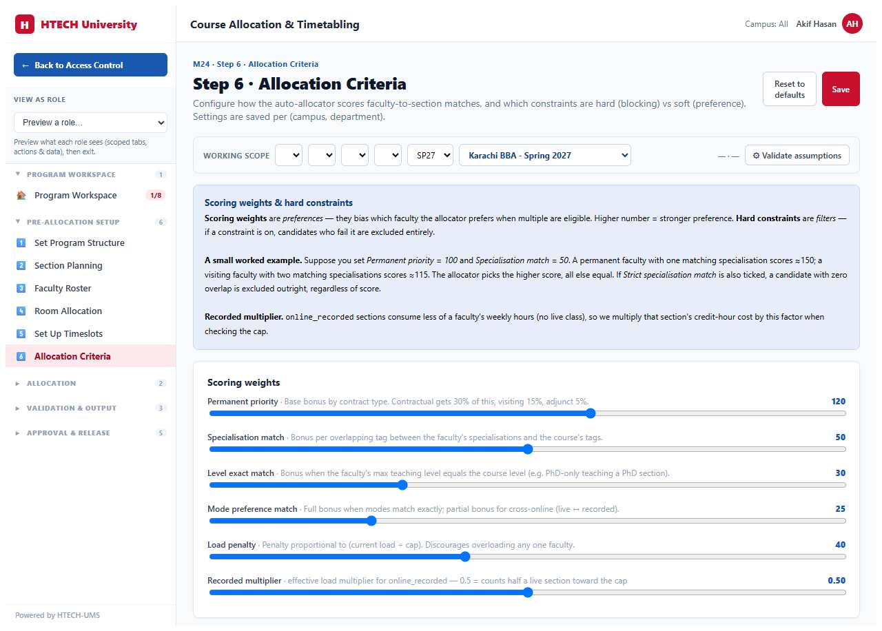Click the Allocation section count badge 2
Screen dimensions: 882x631
point(161,383)
